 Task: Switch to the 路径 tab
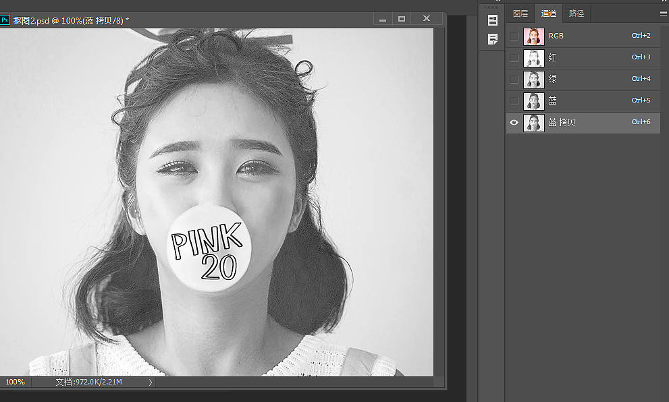pos(577,13)
